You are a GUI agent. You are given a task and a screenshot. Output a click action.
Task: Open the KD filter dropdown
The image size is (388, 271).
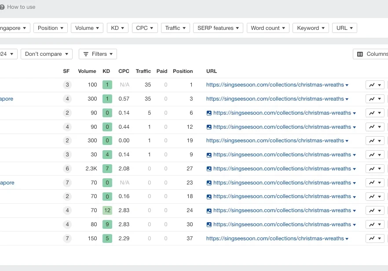[x=117, y=28]
